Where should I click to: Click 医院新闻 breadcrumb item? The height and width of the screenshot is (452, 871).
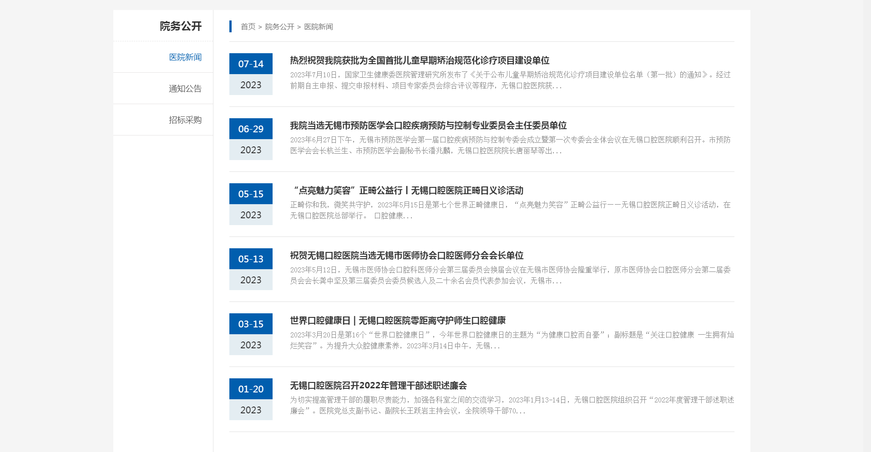tap(318, 27)
